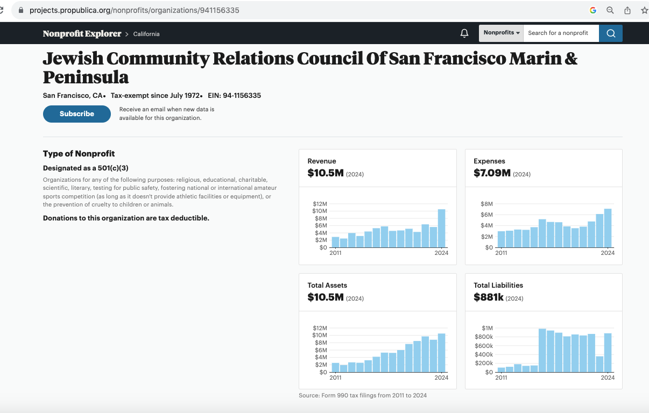Click the $881k liabilities value
Screen dimensions: 649x413
tap(489, 297)
